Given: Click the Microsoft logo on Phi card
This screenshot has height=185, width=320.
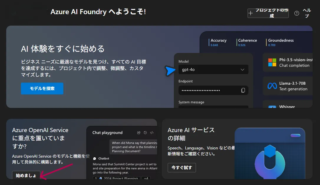Looking at the screenshot, I should pos(272,62).
